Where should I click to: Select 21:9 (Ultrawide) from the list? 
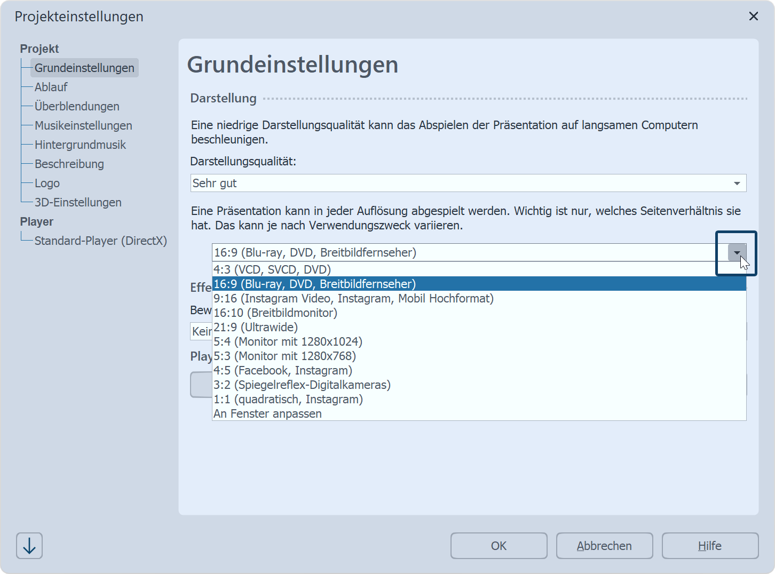pos(256,327)
